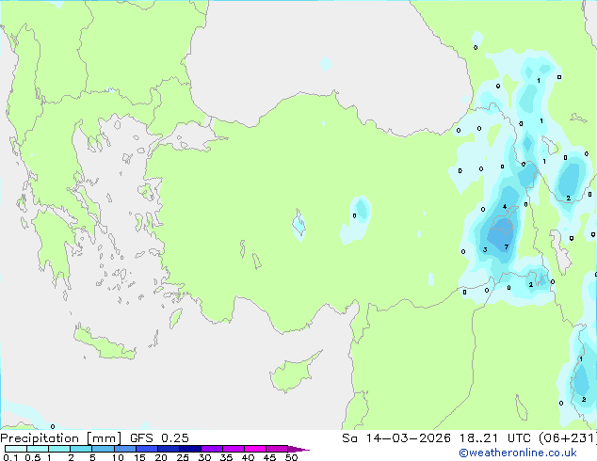Screen dimensions: 597x461
Task: Click the darkest blue precipitation area near "7"
Action: [499, 236]
